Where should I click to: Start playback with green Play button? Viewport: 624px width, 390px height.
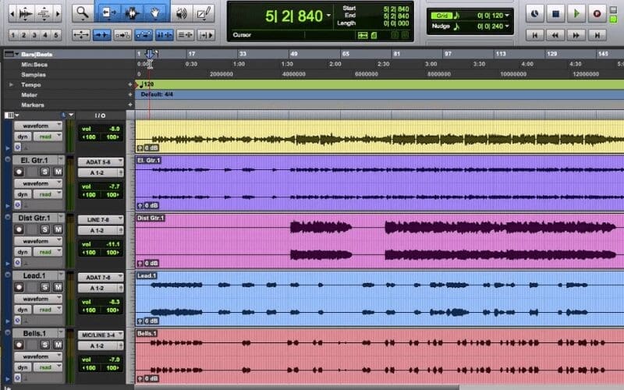point(576,14)
